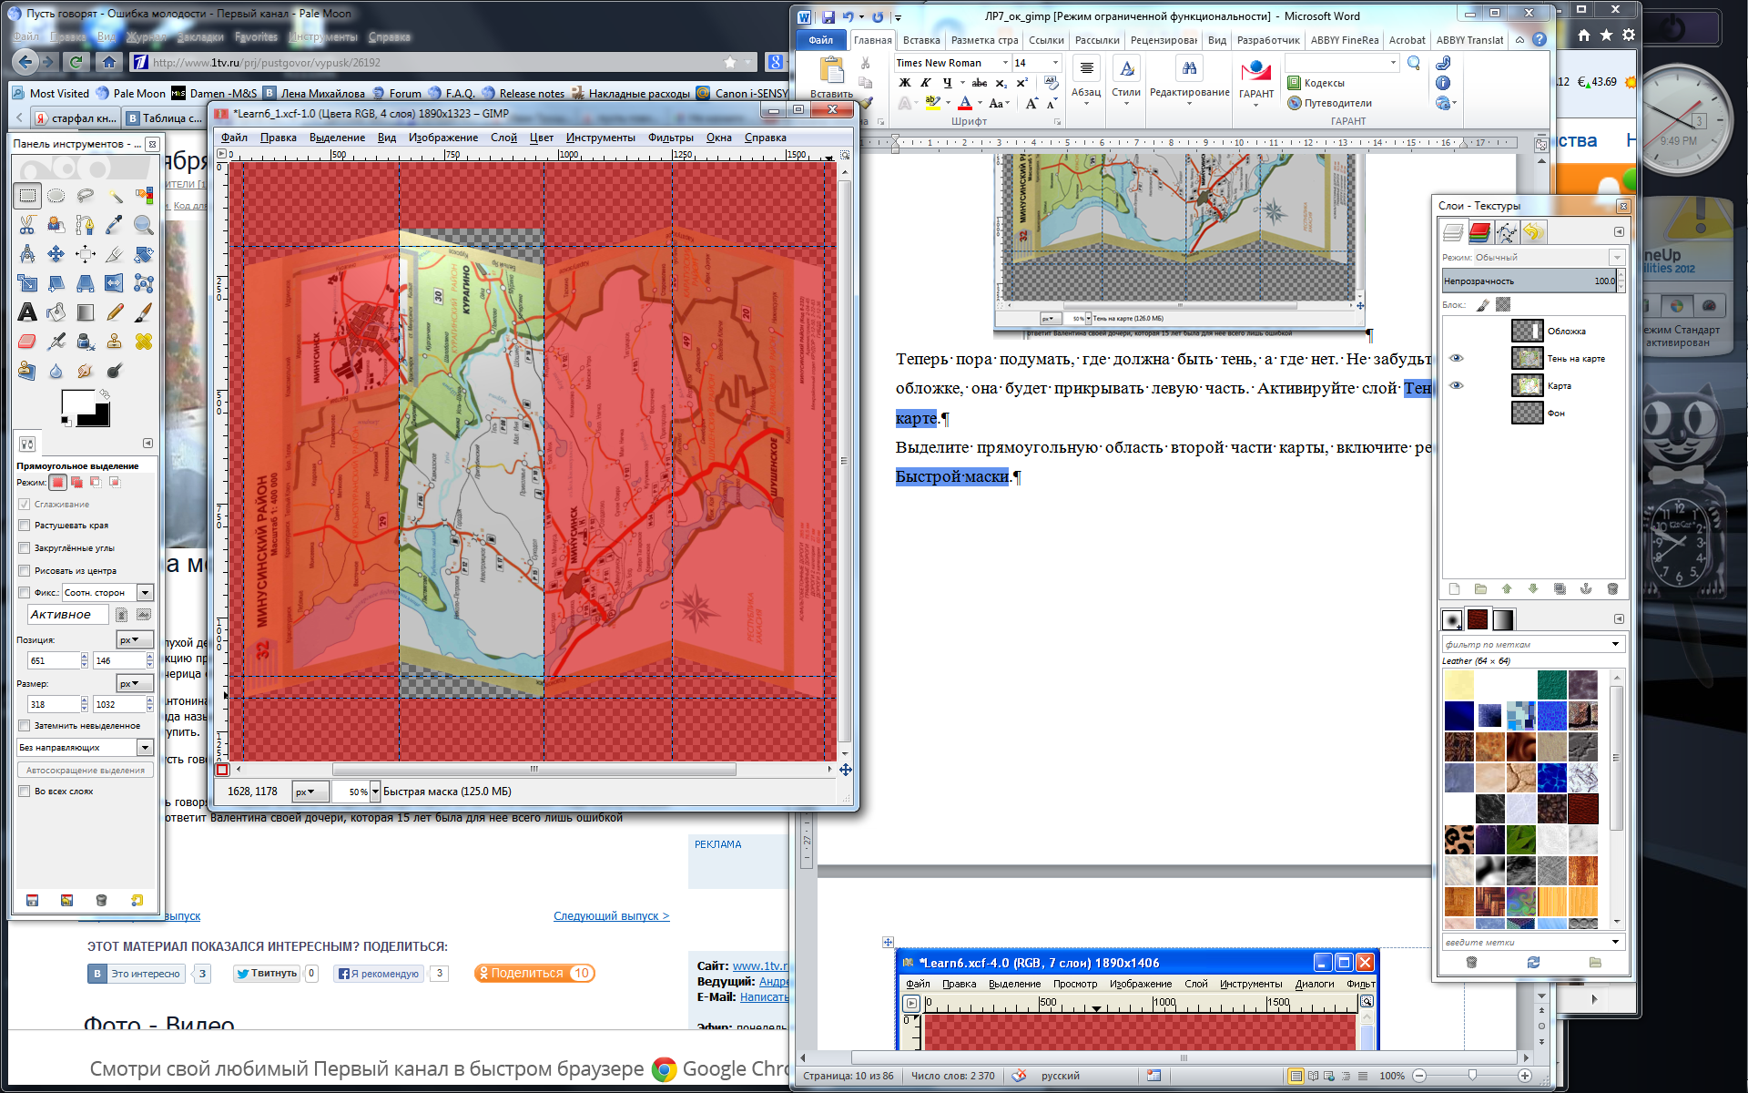Open the font size 14 dropdown in Word
The height and width of the screenshot is (1093, 1748).
[x=1056, y=63]
